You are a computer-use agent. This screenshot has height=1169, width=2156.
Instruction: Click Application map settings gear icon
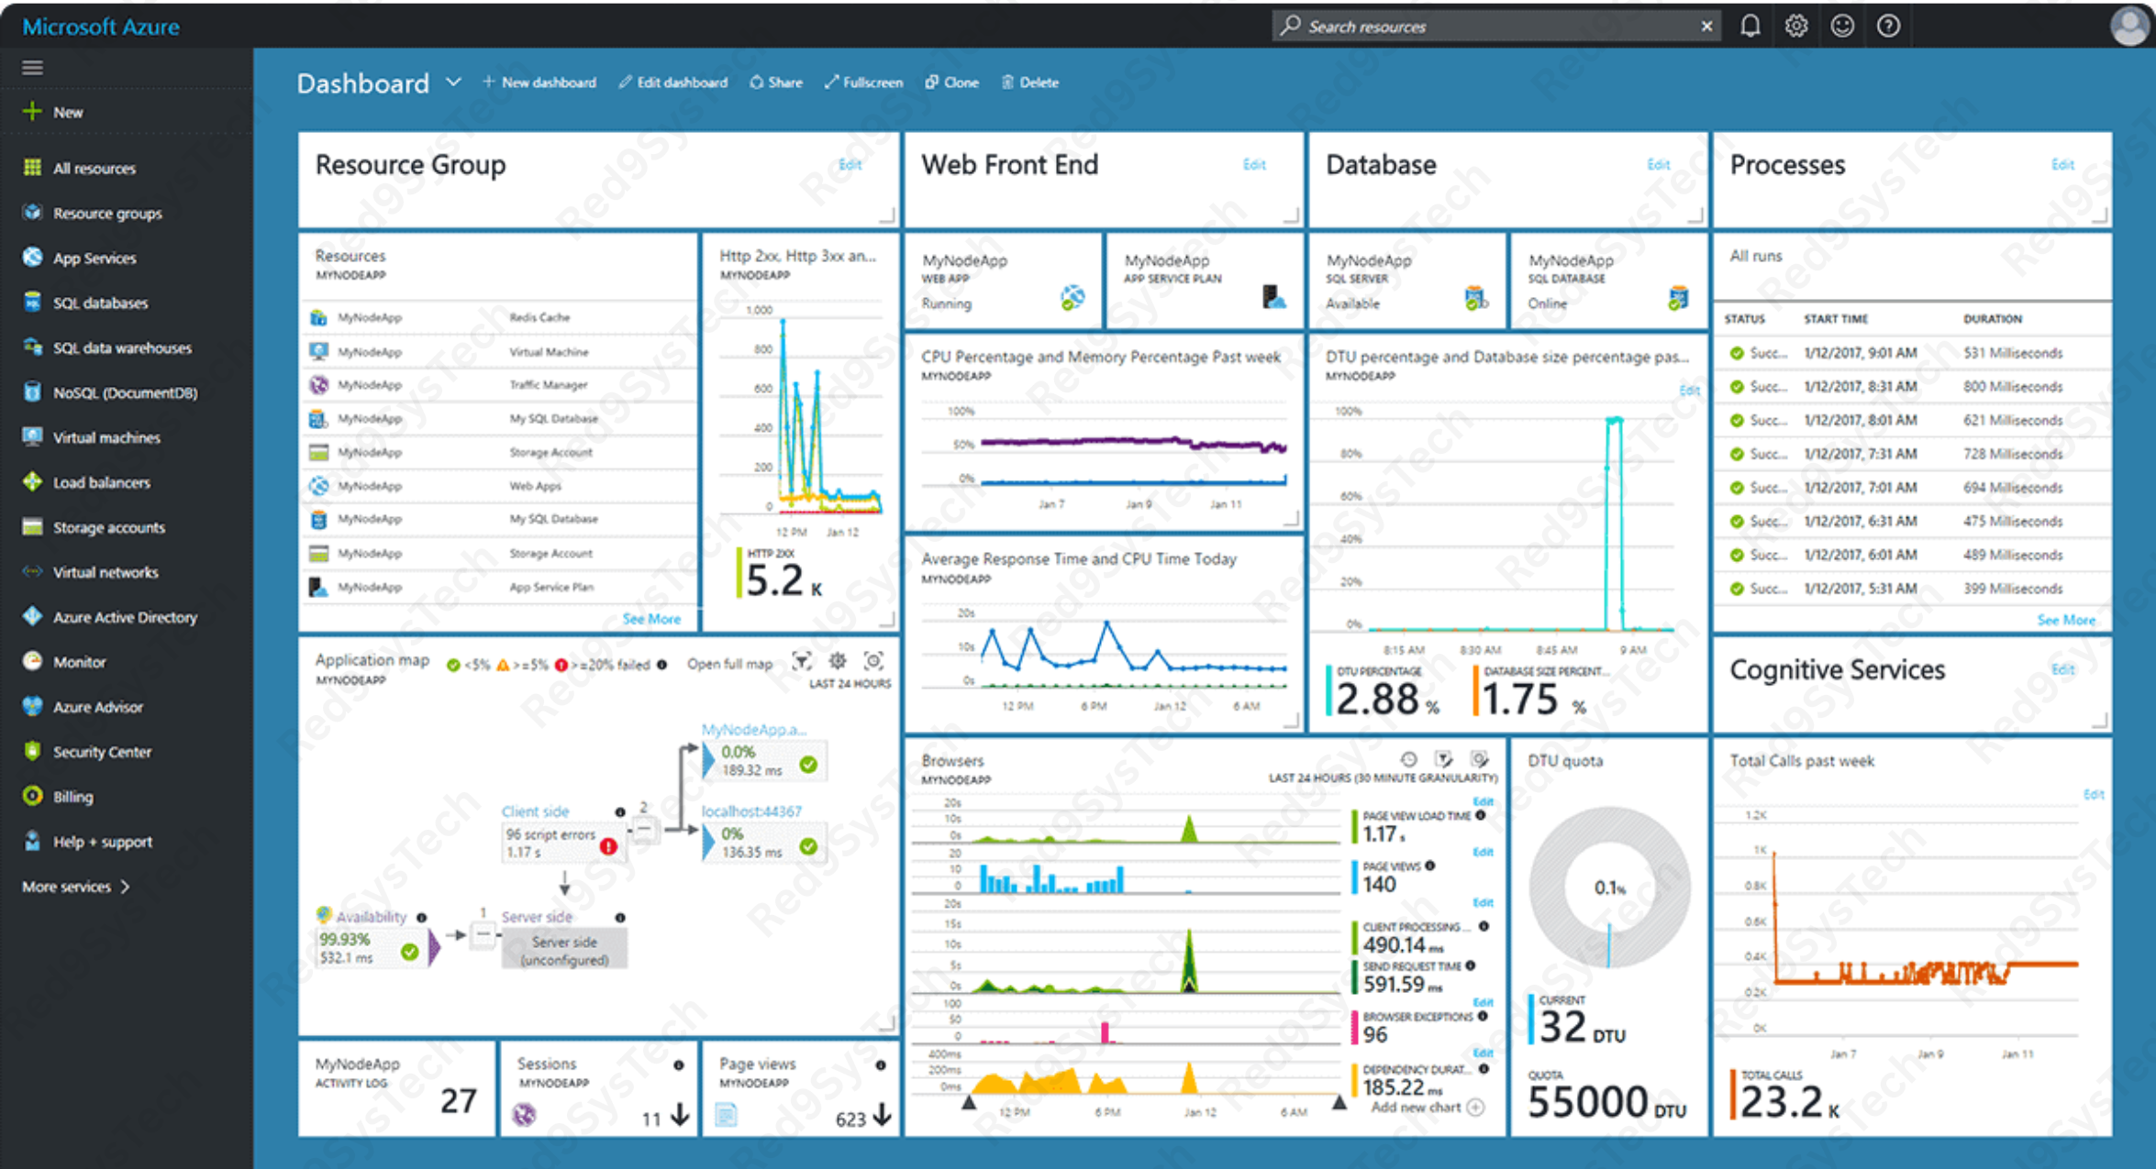pyautogui.click(x=838, y=661)
